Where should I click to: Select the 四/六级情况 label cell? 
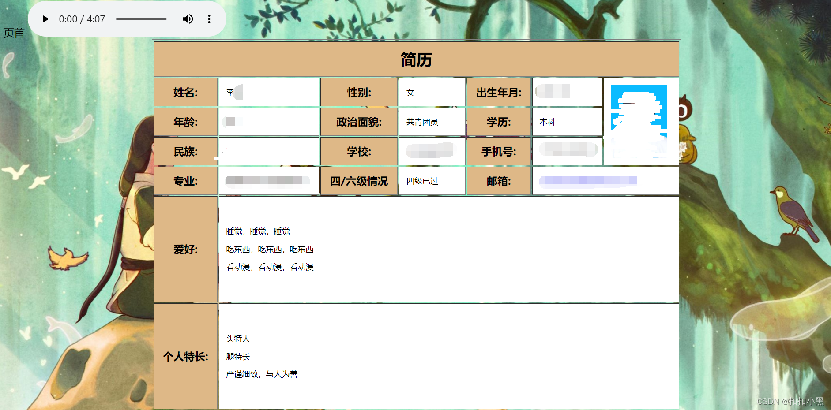359,181
